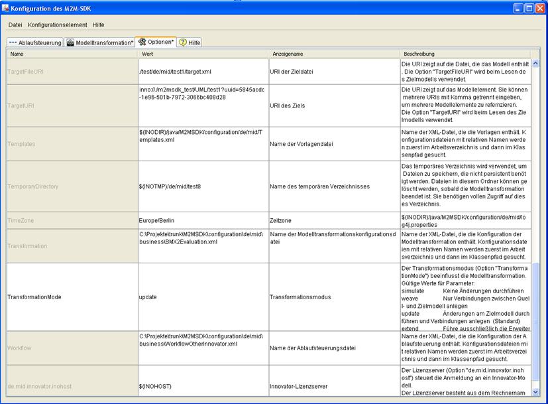548x404 pixels.
Task: Select the TransformationMode name cell
Action: tap(72, 297)
